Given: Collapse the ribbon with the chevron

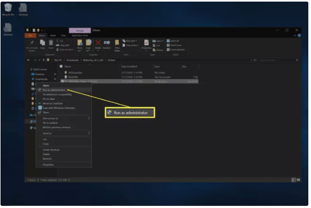Looking at the screenshot, I should 295,36.
